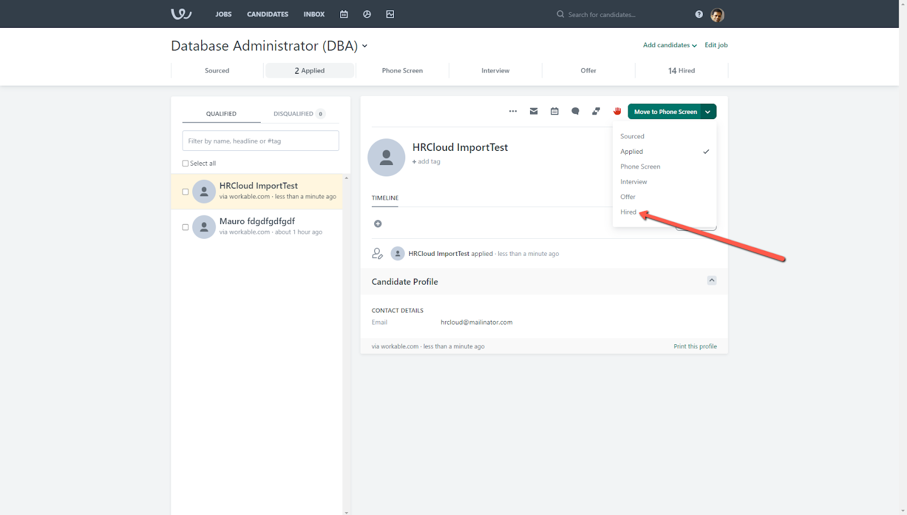Click the add tag link
The height and width of the screenshot is (515, 907).
pos(426,162)
